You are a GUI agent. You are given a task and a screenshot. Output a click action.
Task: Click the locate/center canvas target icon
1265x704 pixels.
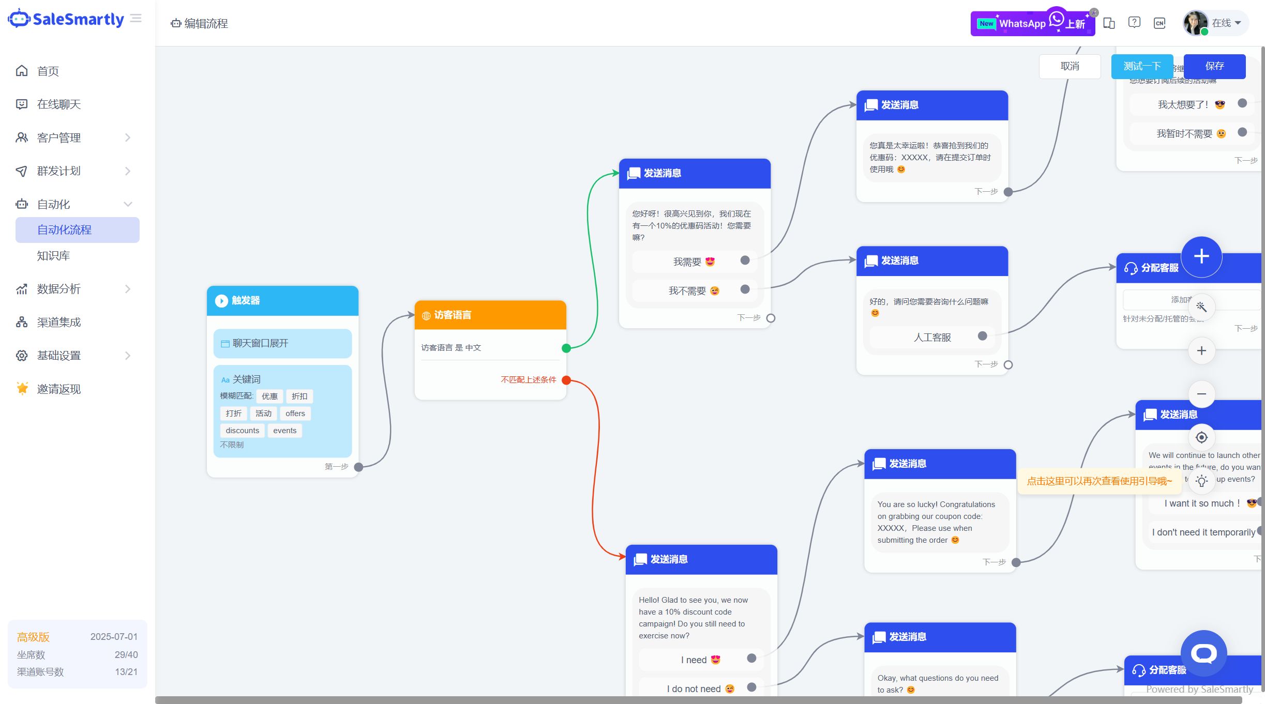click(1201, 437)
